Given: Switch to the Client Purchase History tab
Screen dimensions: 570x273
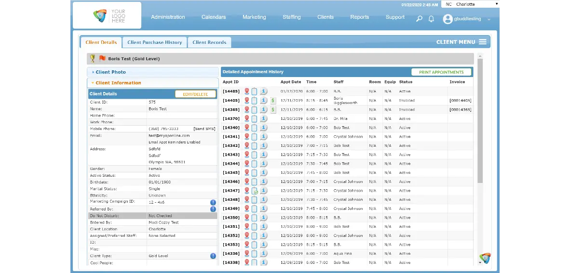Looking at the screenshot, I should pyautogui.click(x=154, y=42).
